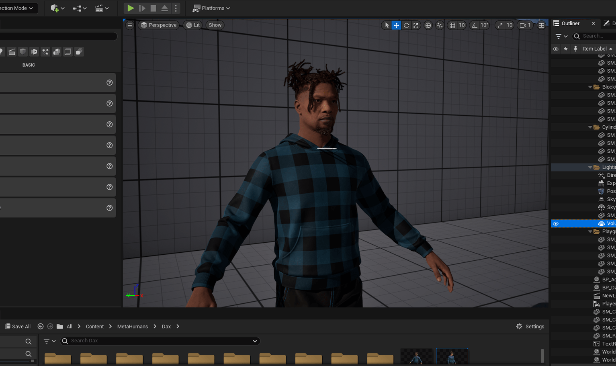Select the media play category icon

click(34, 52)
